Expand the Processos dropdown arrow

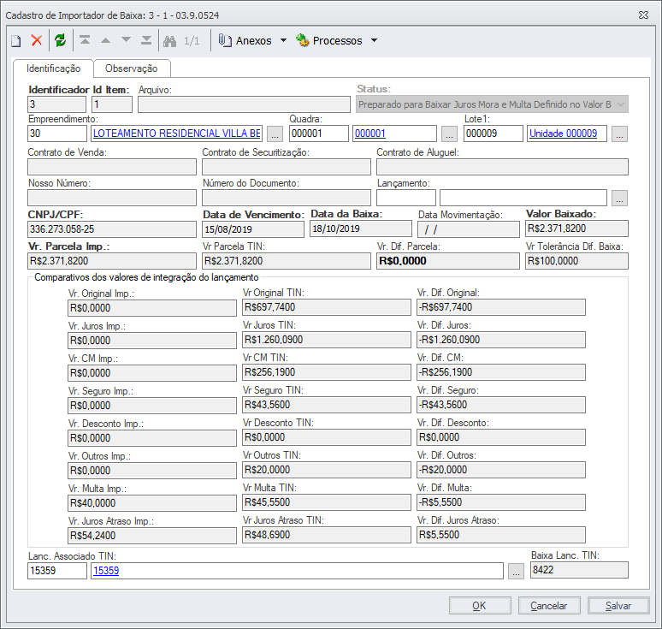[374, 40]
